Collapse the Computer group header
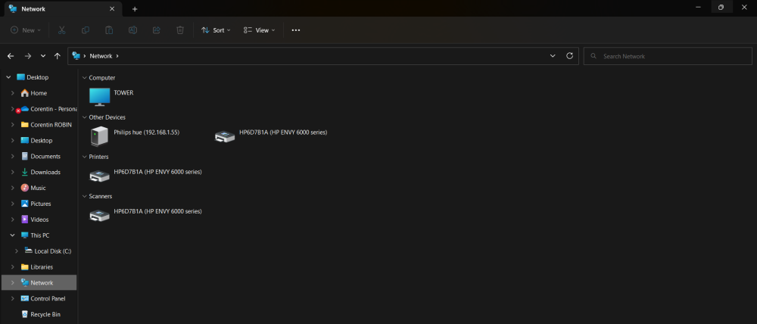Image resolution: width=757 pixels, height=324 pixels. pos(85,78)
